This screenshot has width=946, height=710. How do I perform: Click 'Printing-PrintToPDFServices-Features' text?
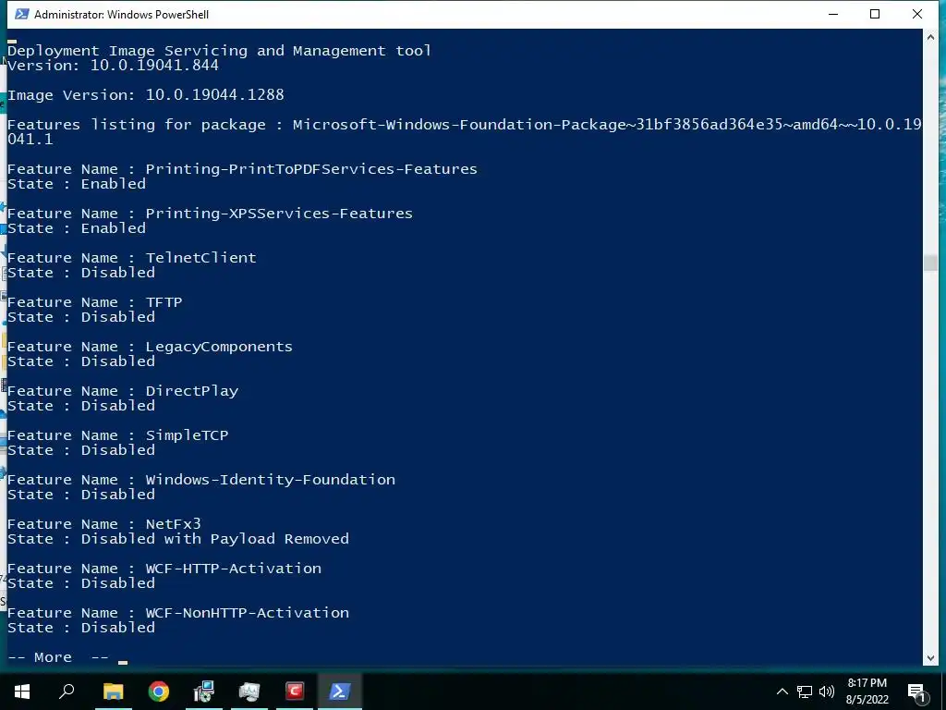(311, 169)
